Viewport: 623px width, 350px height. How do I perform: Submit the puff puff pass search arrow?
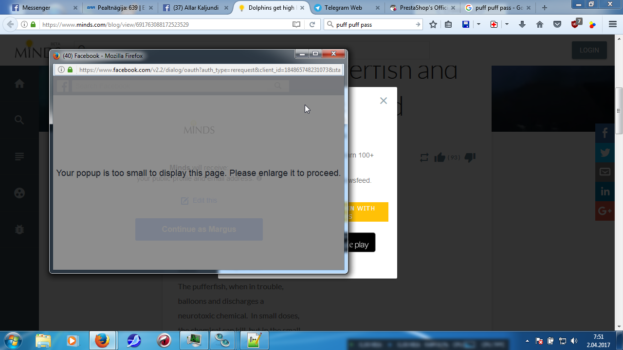point(418,24)
